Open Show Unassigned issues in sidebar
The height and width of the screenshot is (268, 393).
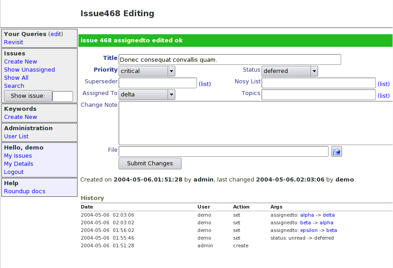(x=29, y=70)
